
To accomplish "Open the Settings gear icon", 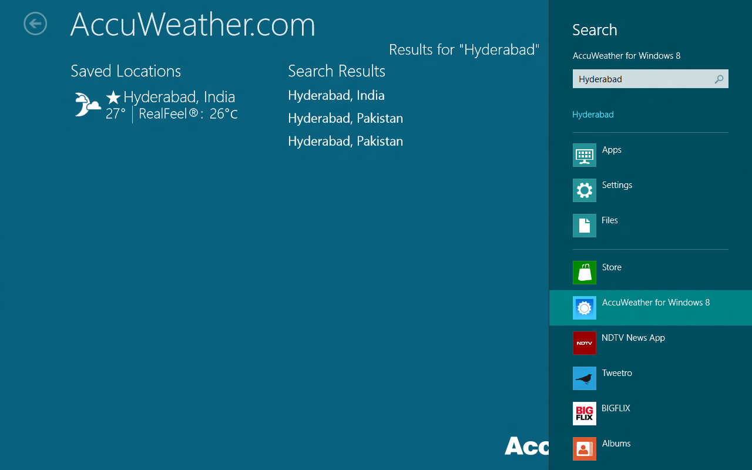I will pos(585,190).
